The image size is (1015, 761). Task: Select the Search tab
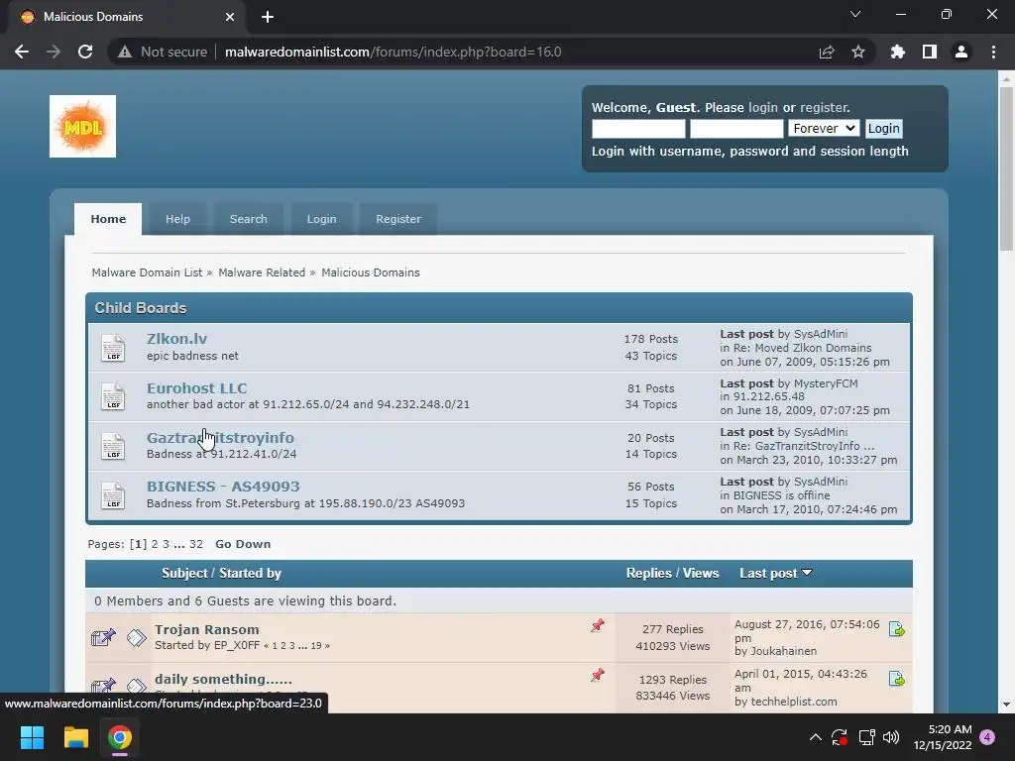(248, 219)
